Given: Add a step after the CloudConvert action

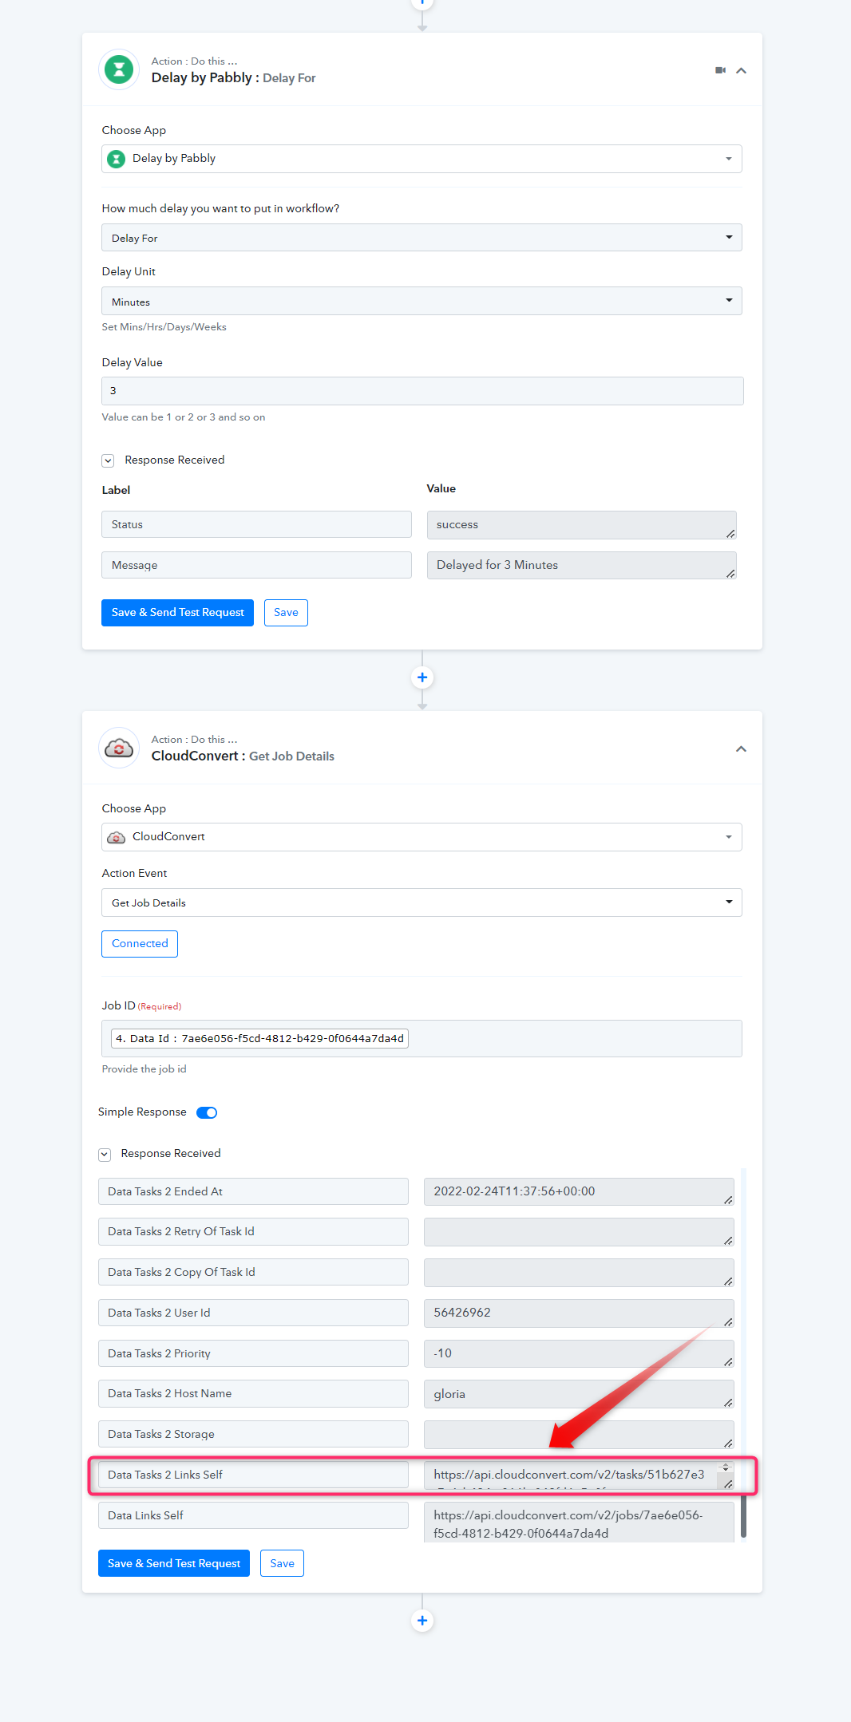Looking at the screenshot, I should (422, 1621).
